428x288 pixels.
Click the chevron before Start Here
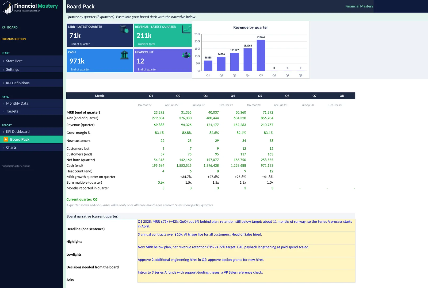pos(3,61)
